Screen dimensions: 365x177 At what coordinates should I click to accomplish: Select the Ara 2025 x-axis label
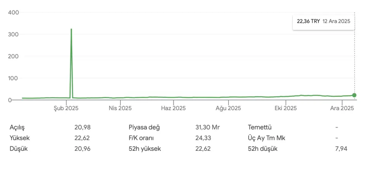[x=342, y=108]
